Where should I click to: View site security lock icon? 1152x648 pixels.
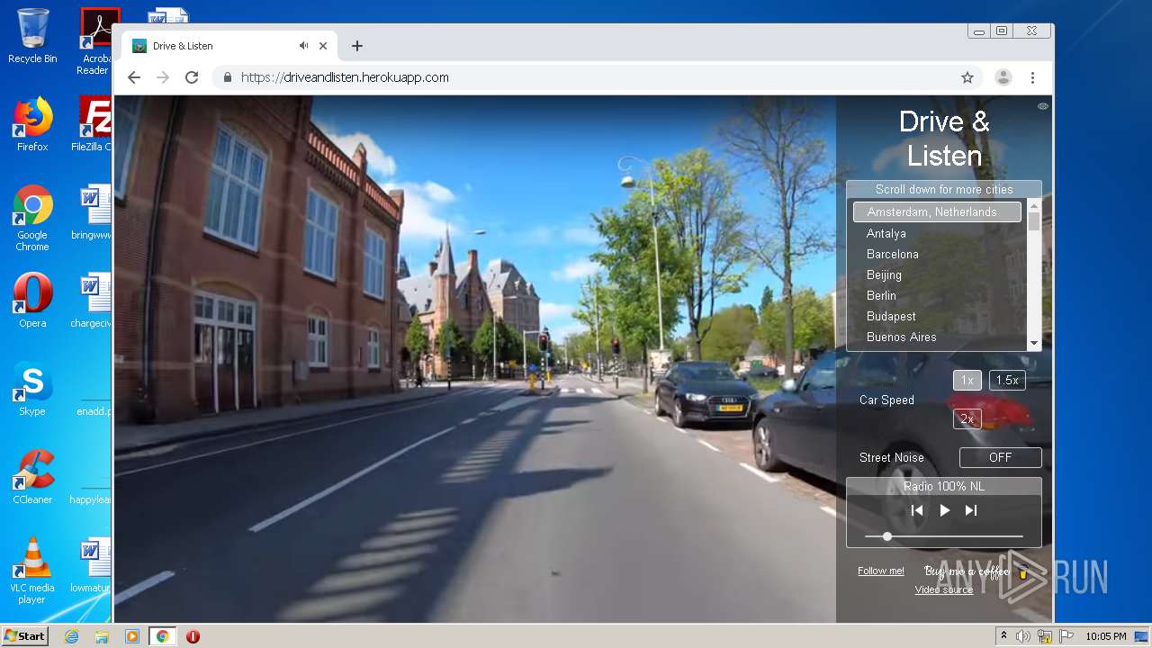(227, 77)
